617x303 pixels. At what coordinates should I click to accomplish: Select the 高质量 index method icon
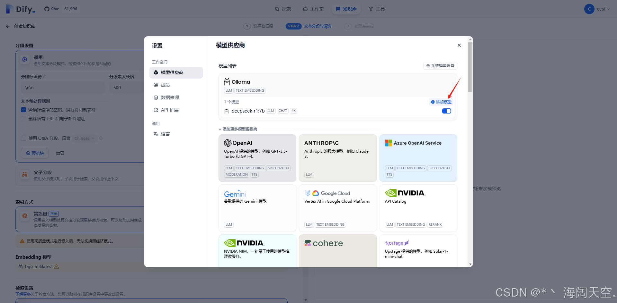[25, 216]
